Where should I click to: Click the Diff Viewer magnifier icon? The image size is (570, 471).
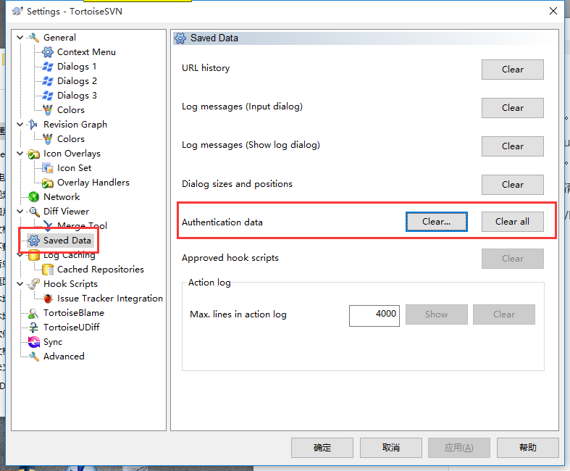coord(34,212)
